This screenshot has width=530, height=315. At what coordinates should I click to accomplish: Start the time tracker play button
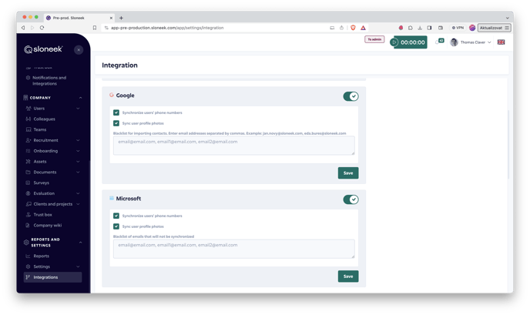click(394, 42)
